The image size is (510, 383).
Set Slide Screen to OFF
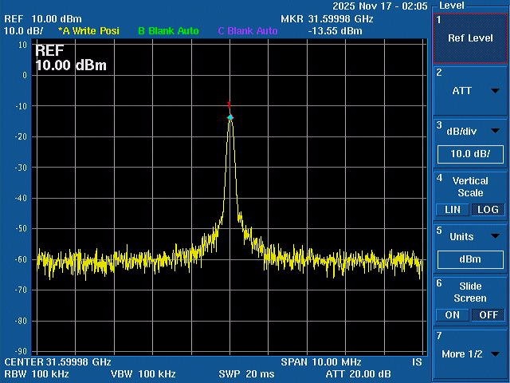coord(488,315)
